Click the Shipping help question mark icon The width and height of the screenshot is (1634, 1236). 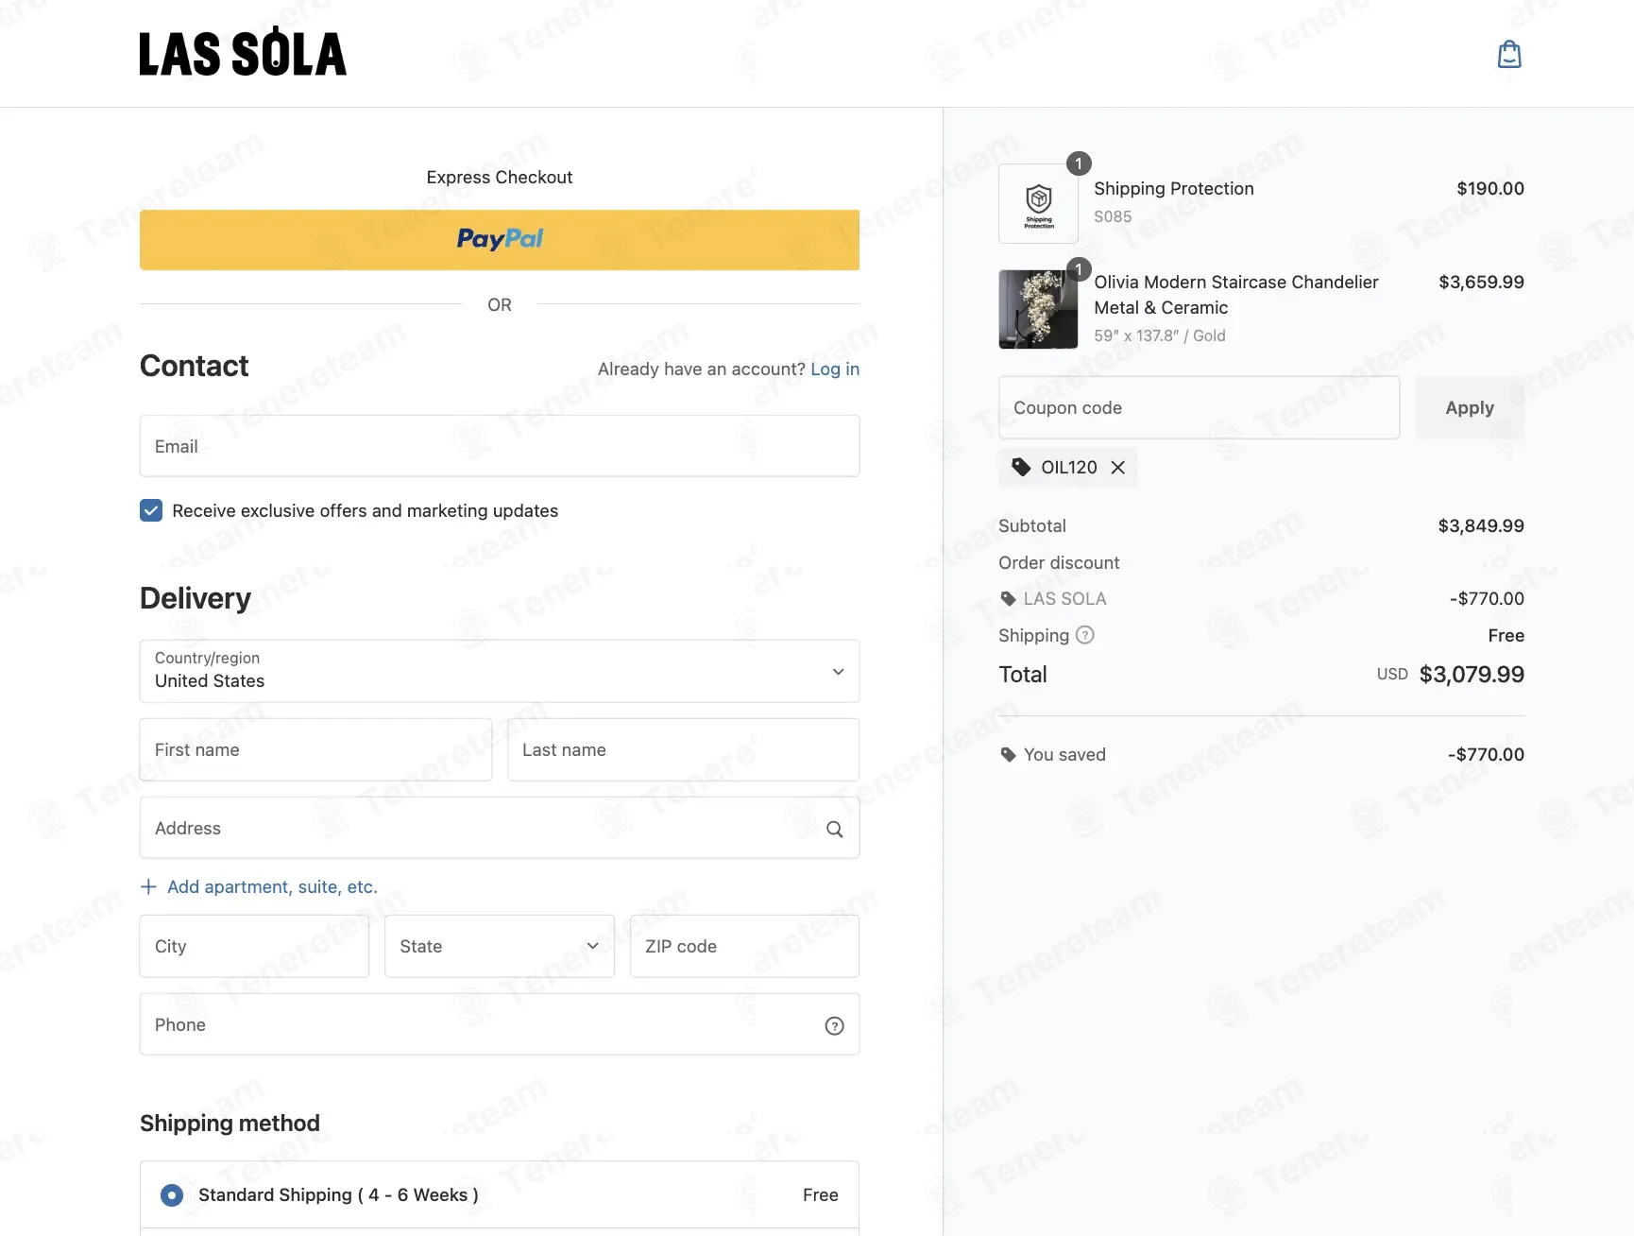tap(1085, 635)
